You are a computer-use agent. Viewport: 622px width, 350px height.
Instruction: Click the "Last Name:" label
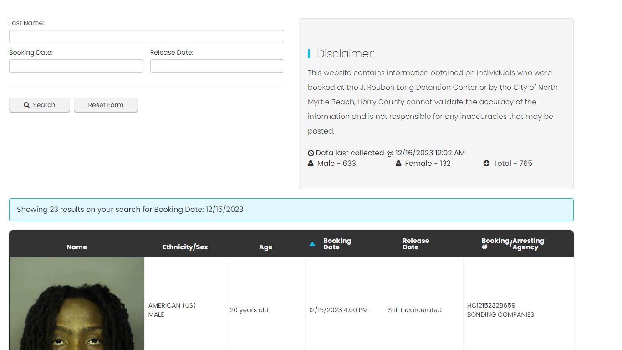point(26,23)
